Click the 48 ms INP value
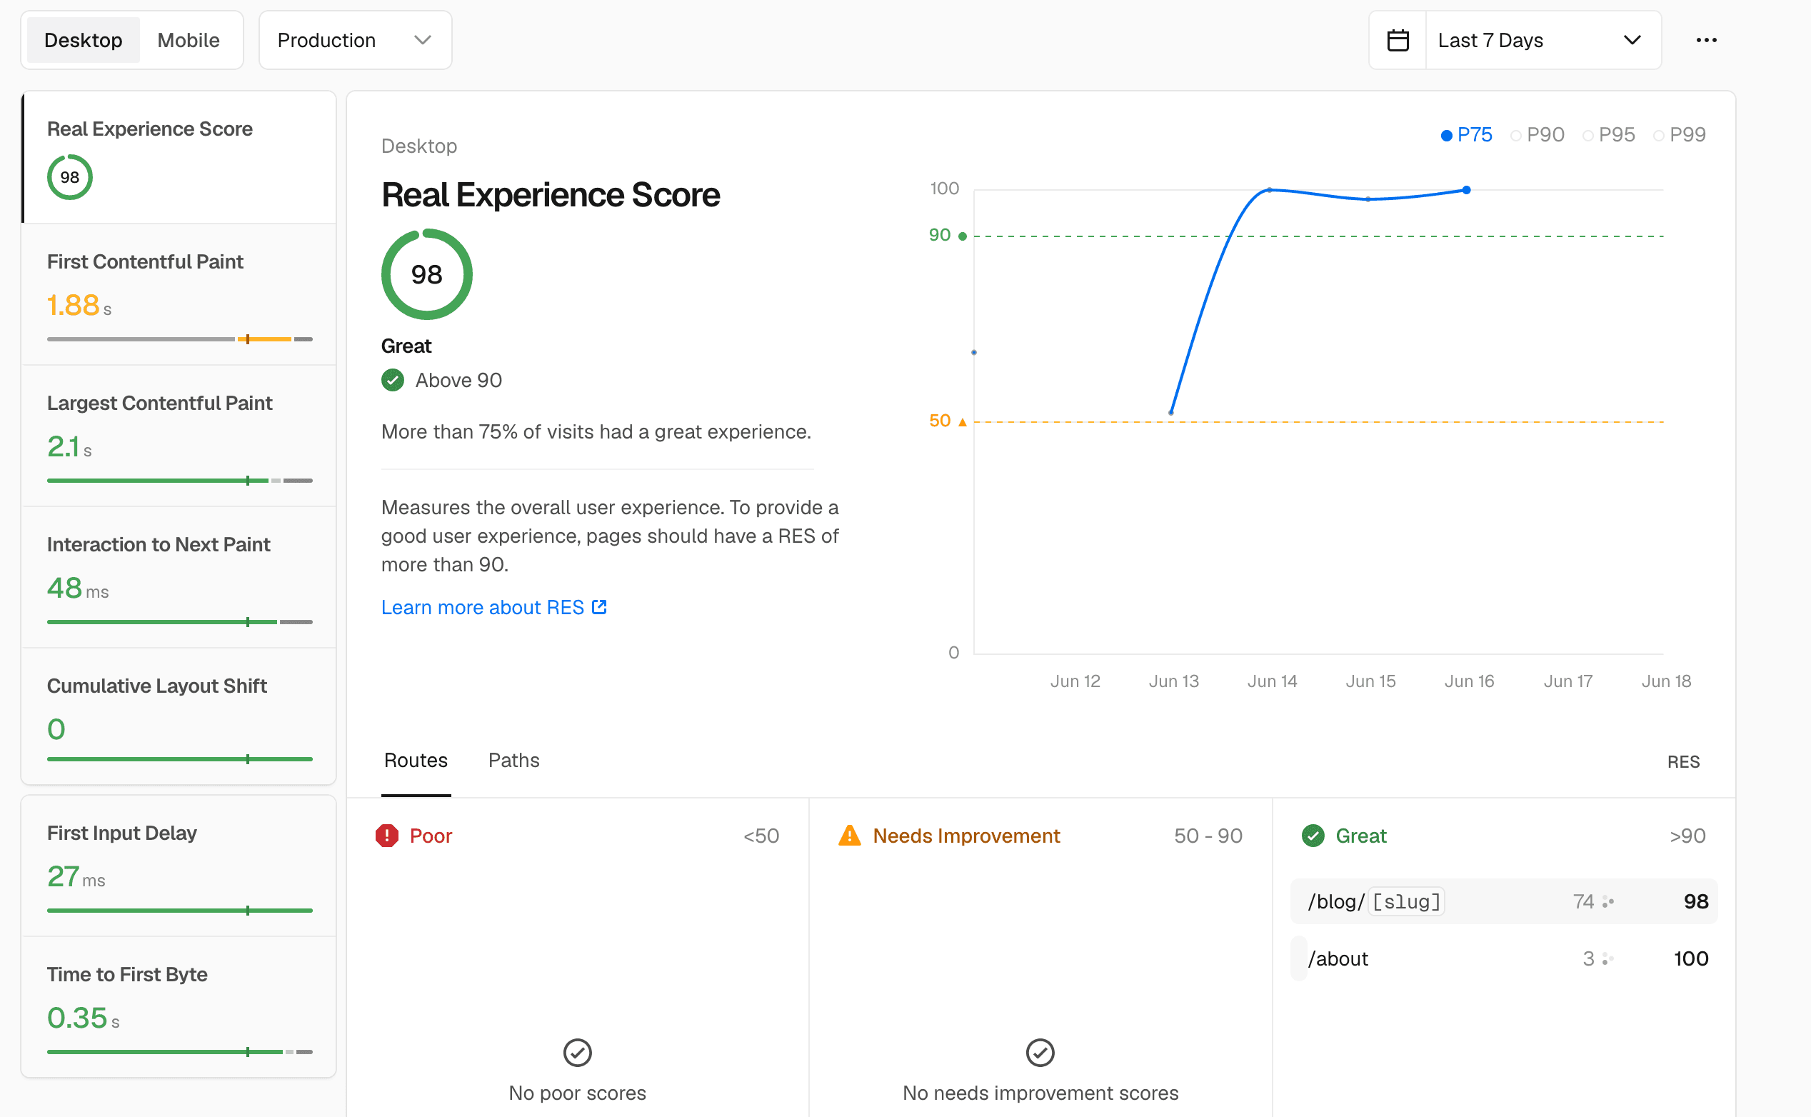The height and width of the screenshot is (1117, 1811). pos(78,588)
